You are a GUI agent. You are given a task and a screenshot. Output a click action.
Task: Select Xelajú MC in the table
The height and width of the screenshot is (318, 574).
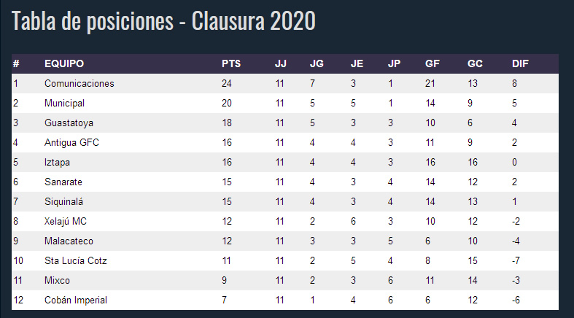point(66,222)
